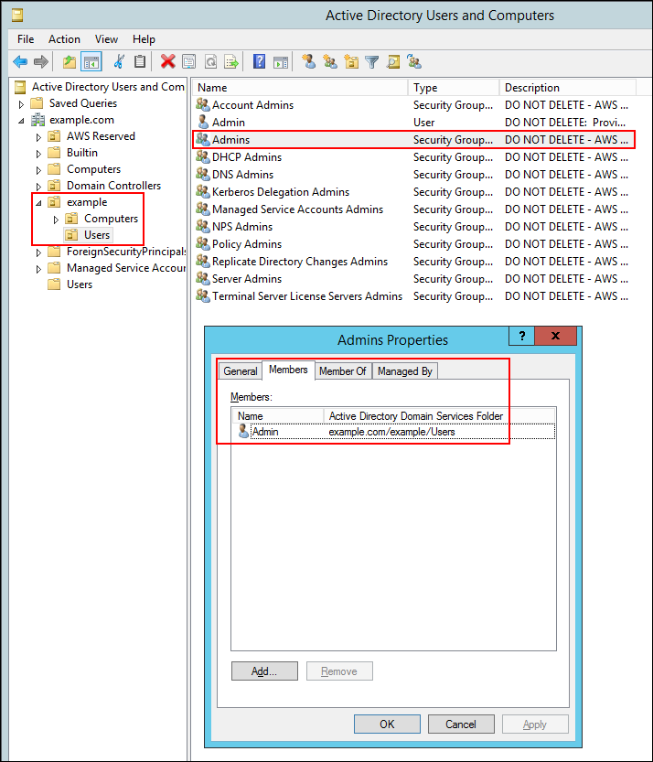Create a new user with toolbar icon
The width and height of the screenshot is (653, 762).
pyautogui.click(x=308, y=61)
